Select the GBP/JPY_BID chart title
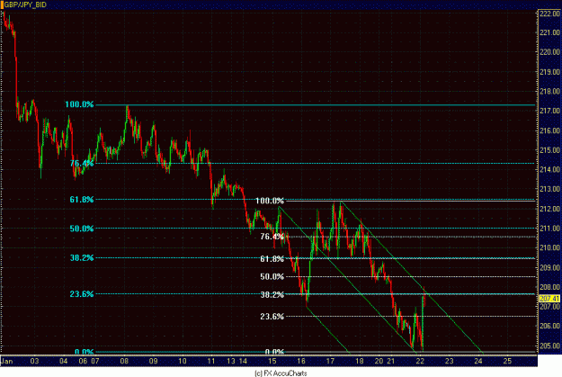This screenshot has width=562, height=377. tap(25, 5)
